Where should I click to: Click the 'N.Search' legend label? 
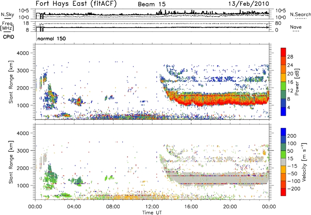[300, 14]
